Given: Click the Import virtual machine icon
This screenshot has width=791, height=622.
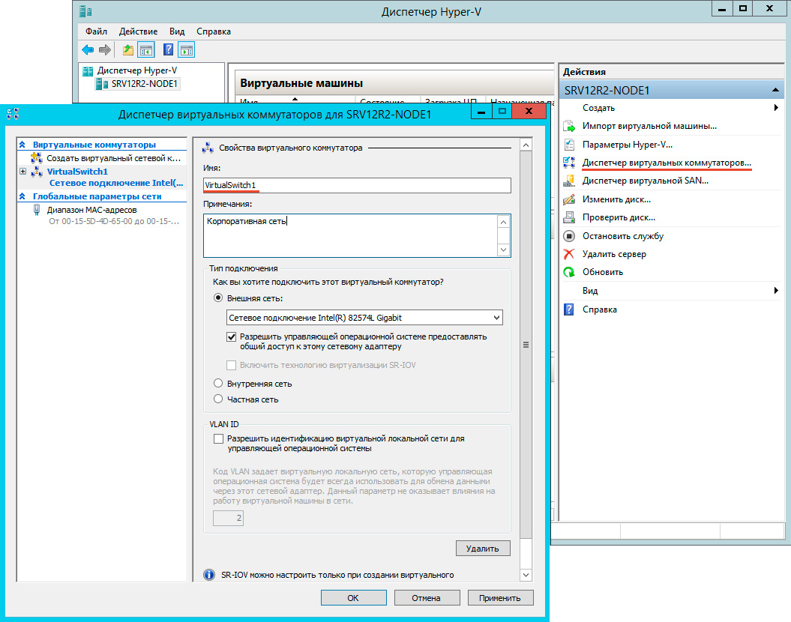Looking at the screenshot, I should tap(569, 126).
